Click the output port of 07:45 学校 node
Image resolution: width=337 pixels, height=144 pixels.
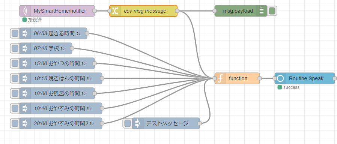pos(72,48)
